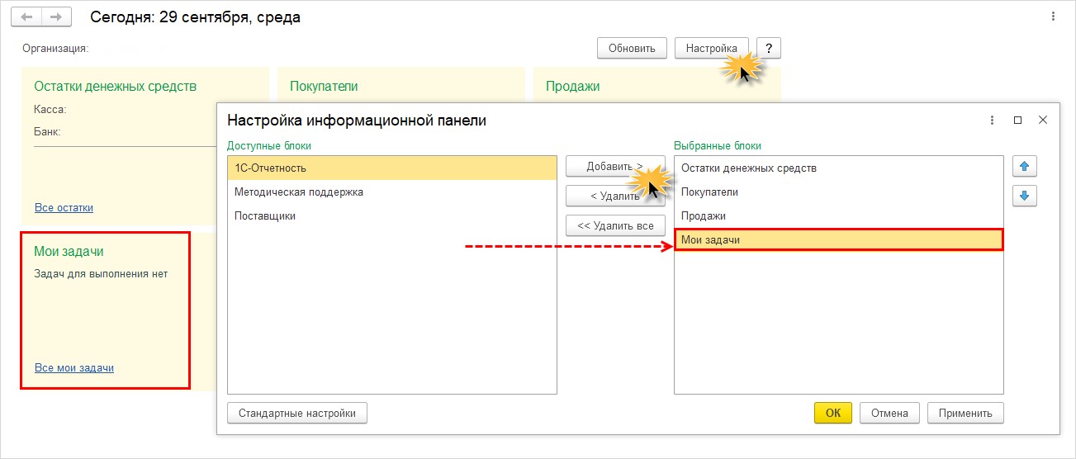Click the Настройка информационной панели dialog title
The width and height of the screenshot is (1076, 459).
357,120
